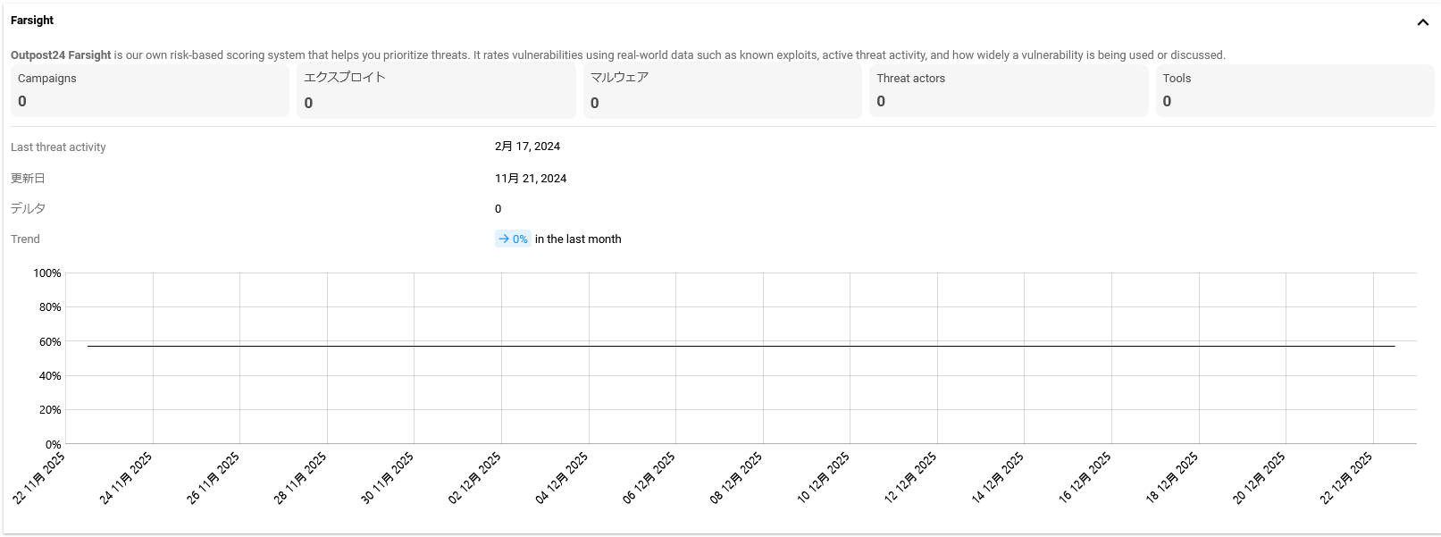The height and width of the screenshot is (537, 1441).
Task: Select the エクスプロイト stat card
Action: (x=436, y=90)
